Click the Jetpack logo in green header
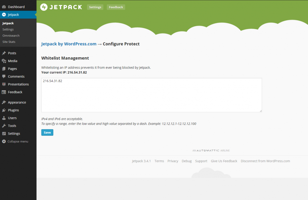The height and width of the screenshot is (200, 308). pyautogui.click(x=61, y=7)
